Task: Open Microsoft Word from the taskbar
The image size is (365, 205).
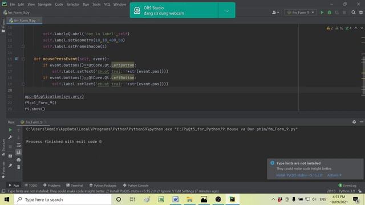Action: click(x=175, y=199)
